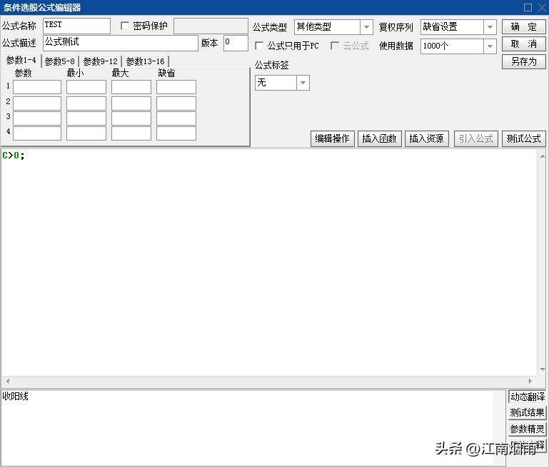Toggle the 密码保护 checkbox
This screenshot has width=549, height=468.
[125, 26]
